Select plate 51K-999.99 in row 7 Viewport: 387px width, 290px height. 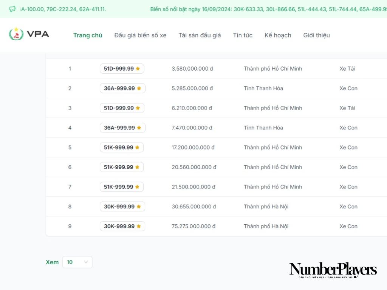[118, 187]
